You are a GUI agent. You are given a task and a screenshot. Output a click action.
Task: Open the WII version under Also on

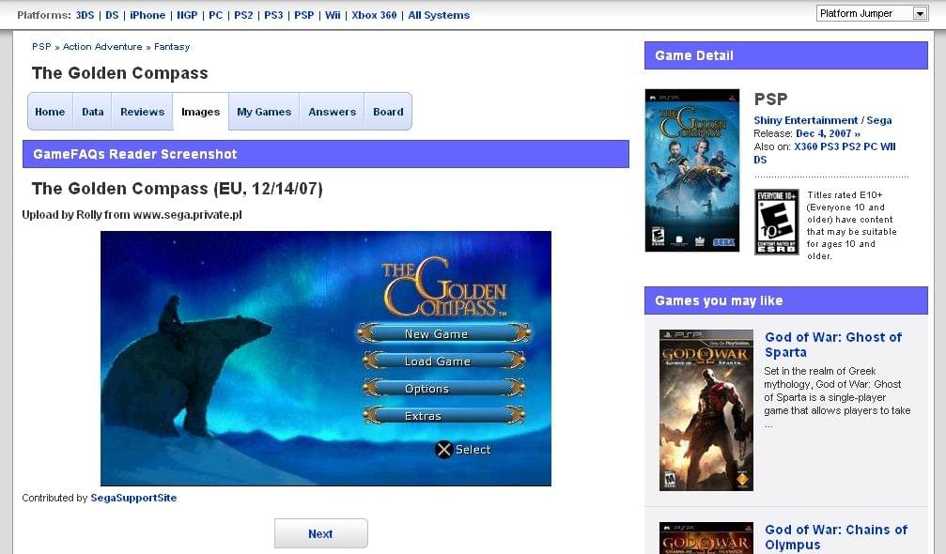(888, 146)
